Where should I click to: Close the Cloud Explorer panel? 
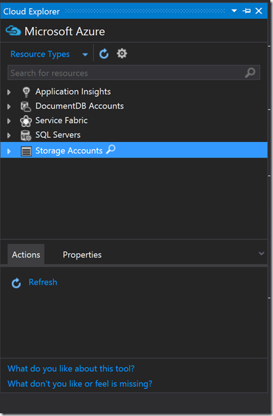click(x=259, y=11)
